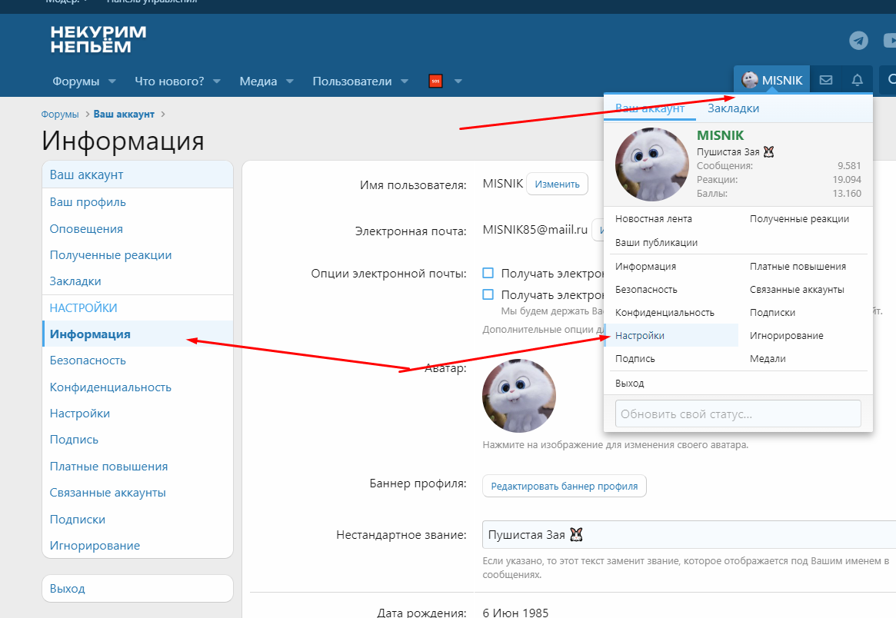Open Подпись in account popup
The width and height of the screenshot is (896, 618).
point(635,359)
